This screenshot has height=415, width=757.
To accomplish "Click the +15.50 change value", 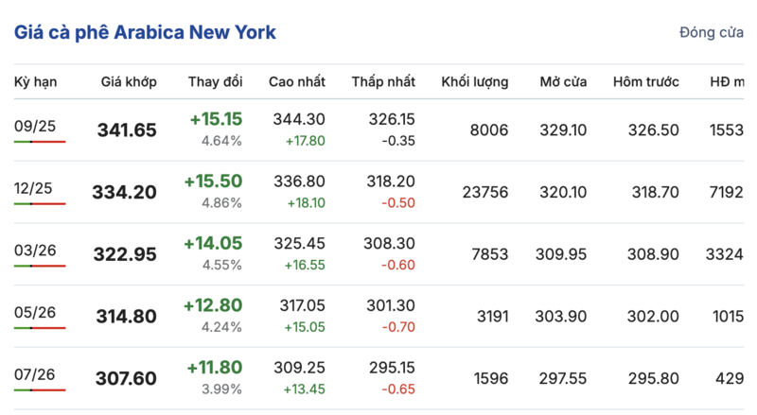I will [x=216, y=182].
